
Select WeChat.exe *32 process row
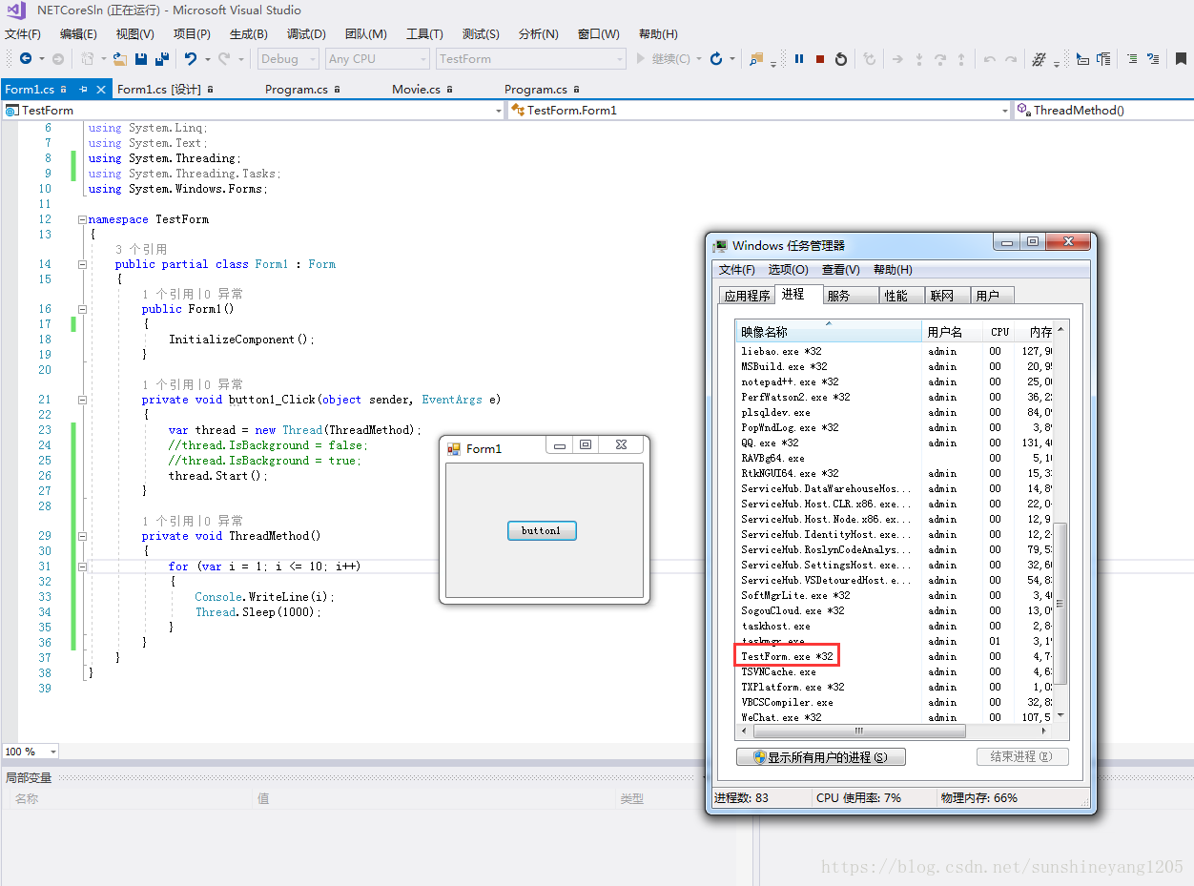pyautogui.click(x=894, y=717)
